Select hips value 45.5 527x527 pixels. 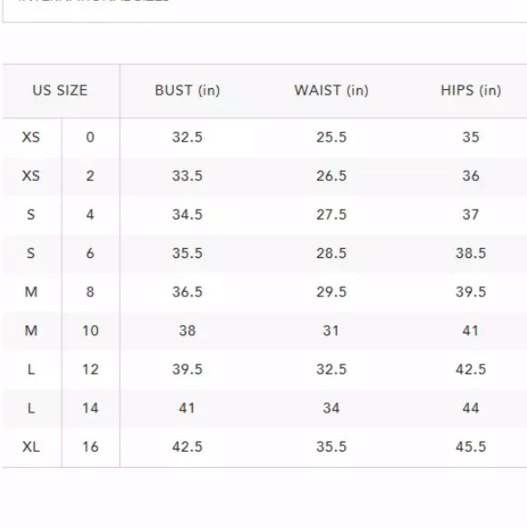click(x=471, y=447)
